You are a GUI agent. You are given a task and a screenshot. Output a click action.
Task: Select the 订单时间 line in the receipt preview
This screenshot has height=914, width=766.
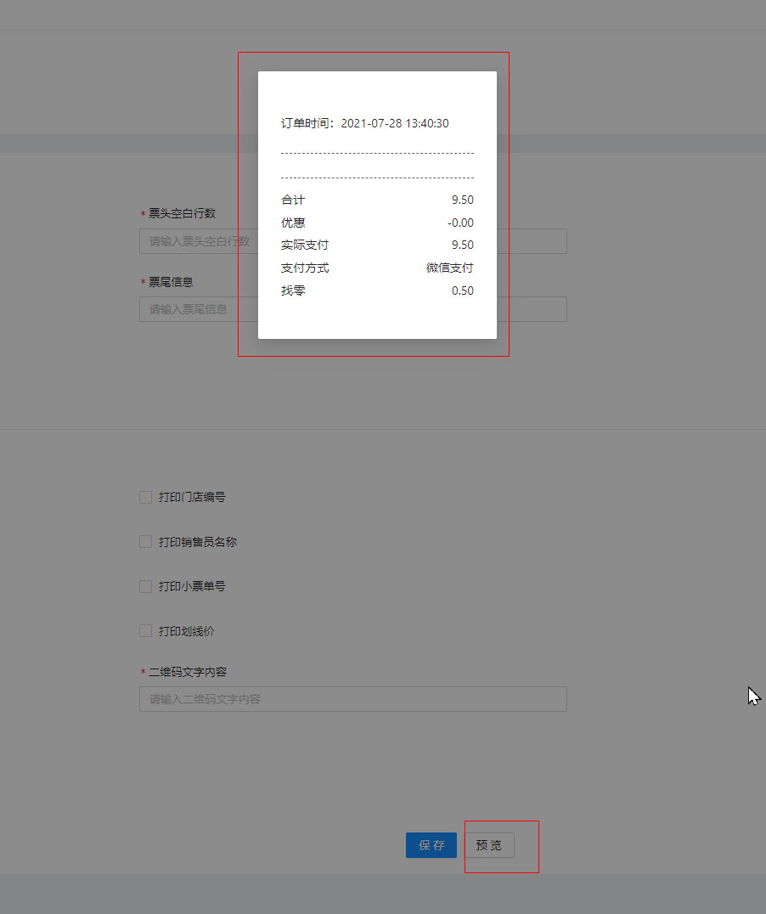pyautogui.click(x=365, y=123)
